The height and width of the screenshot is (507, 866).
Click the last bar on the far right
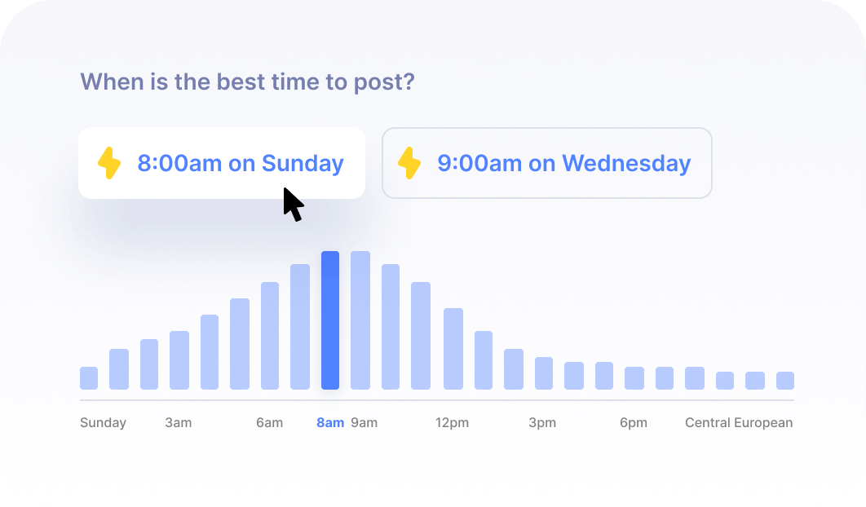784,379
